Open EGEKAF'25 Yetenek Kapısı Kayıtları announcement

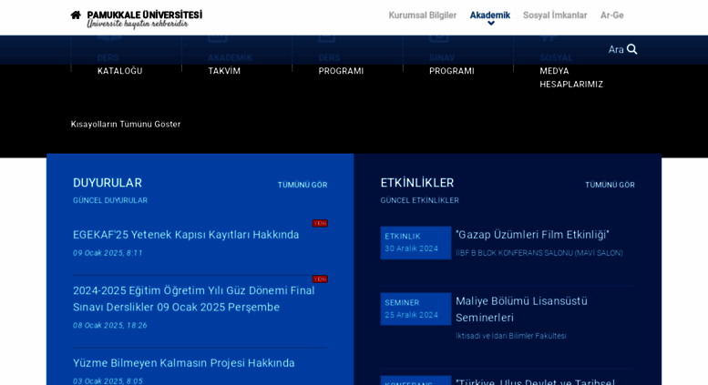tap(186, 235)
